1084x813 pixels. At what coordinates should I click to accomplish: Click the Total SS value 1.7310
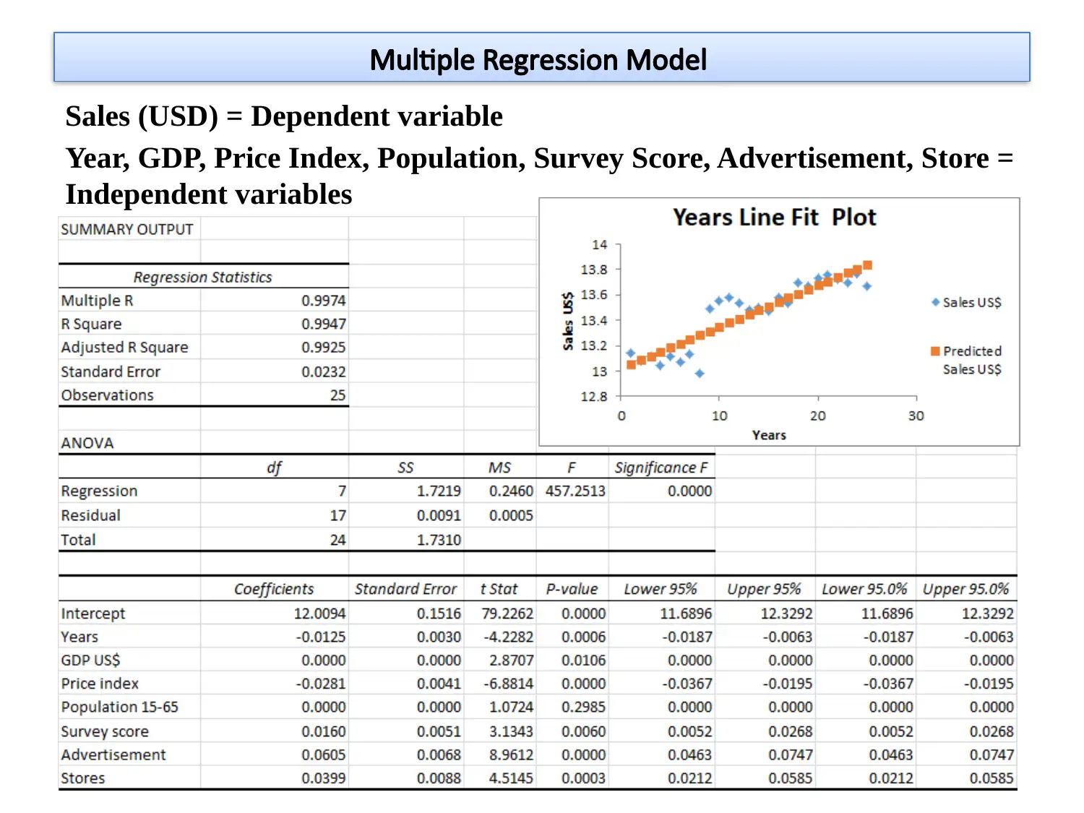tap(439, 540)
